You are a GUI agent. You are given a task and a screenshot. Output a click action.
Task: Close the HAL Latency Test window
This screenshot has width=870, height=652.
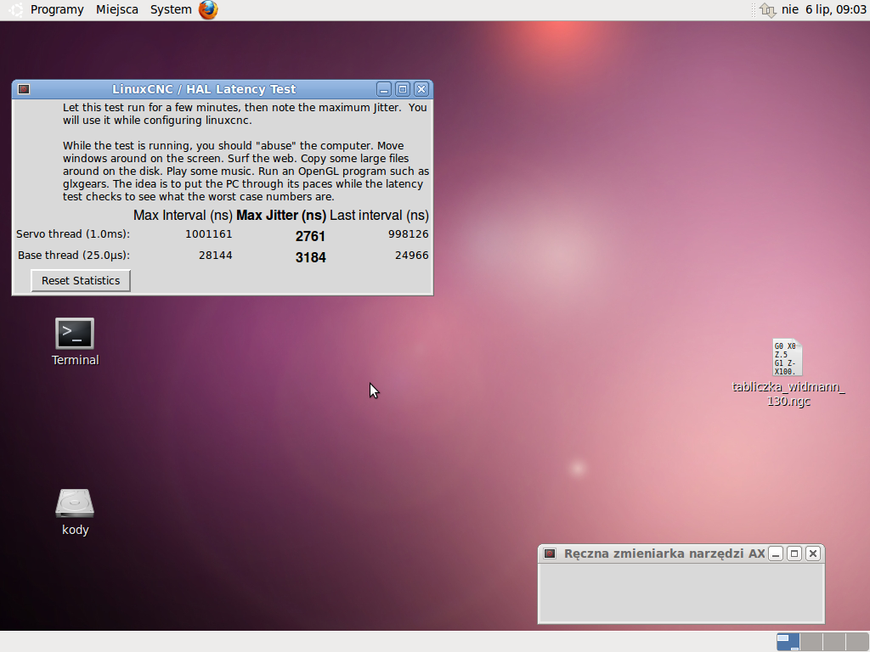pos(421,89)
